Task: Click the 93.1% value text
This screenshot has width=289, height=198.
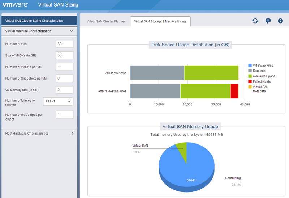Action: click(x=236, y=185)
